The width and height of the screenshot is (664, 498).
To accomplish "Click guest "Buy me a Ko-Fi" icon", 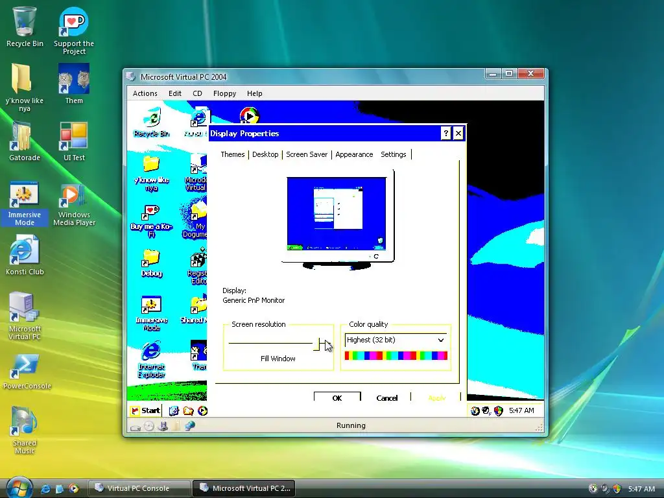I will (151, 221).
